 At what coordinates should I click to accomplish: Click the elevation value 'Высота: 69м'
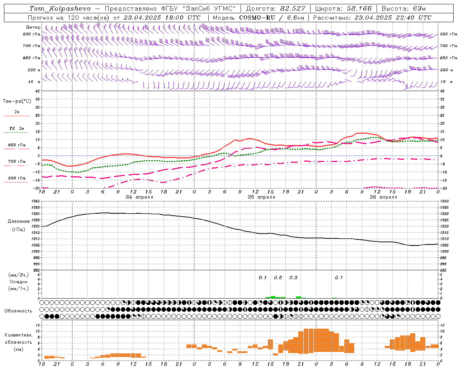[x=404, y=9]
